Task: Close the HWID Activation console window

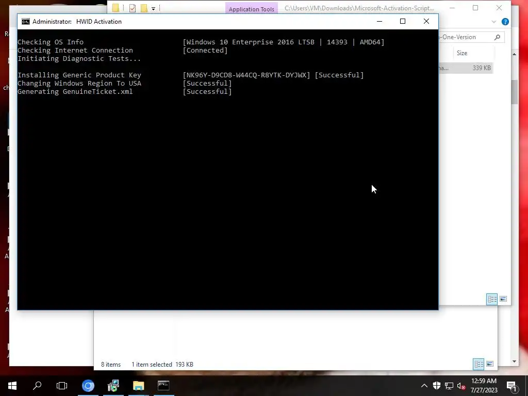Action: (426, 21)
